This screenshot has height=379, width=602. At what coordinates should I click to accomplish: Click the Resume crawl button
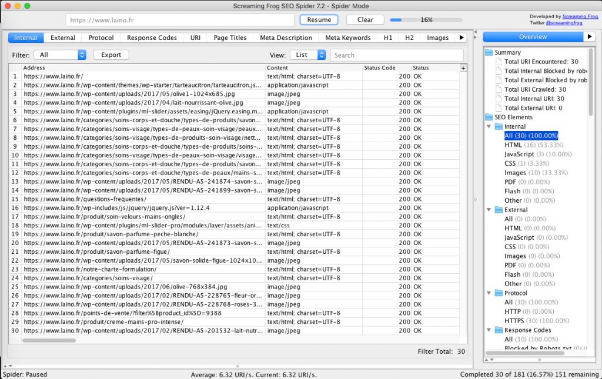coord(319,19)
